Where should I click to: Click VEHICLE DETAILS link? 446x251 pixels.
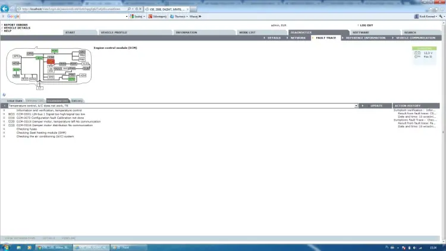(17, 28)
